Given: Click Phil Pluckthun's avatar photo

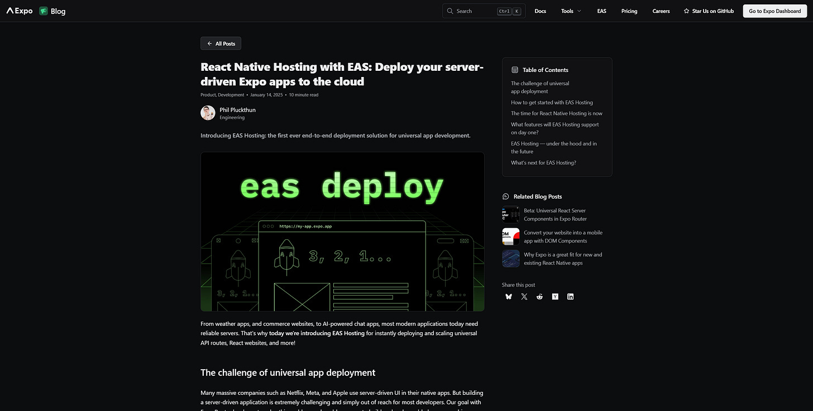Looking at the screenshot, I should 208,113.
